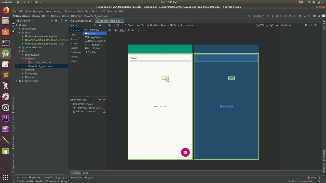The width and height of the screenshot is (326, 183).
Task: Open the Android profiler gauge icon
Action: (286, 16)
